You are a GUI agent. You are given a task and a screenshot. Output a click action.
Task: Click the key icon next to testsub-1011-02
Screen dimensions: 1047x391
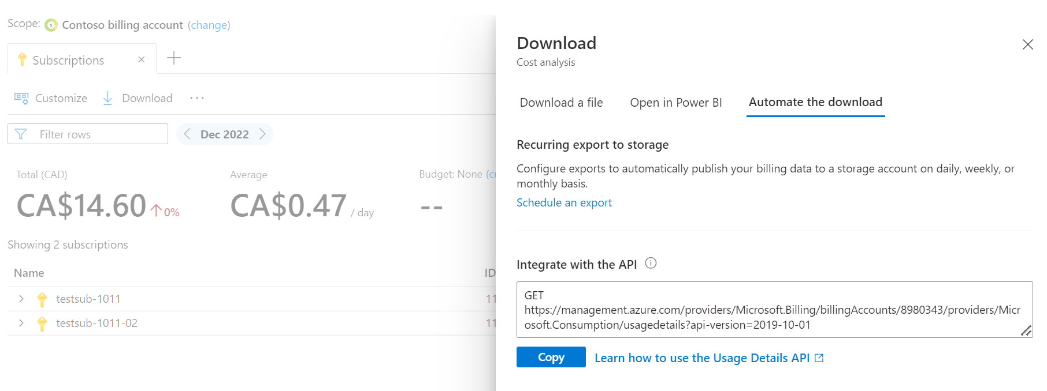tap(42, 324)
